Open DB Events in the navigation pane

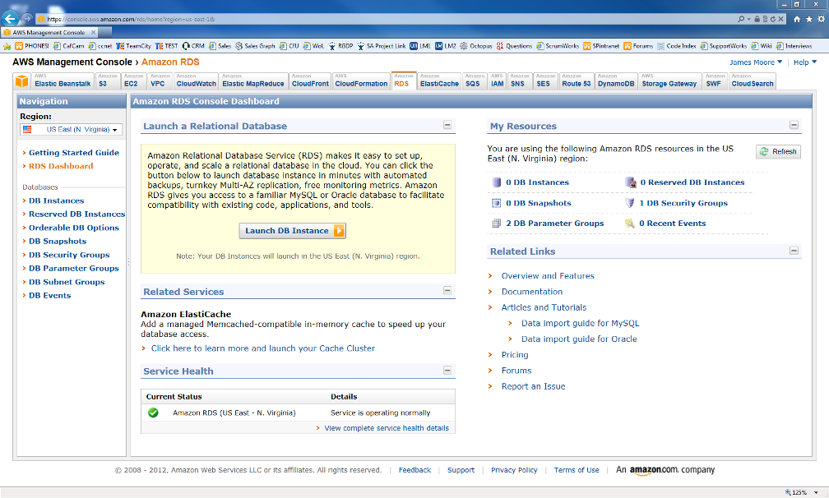[49, 295]
